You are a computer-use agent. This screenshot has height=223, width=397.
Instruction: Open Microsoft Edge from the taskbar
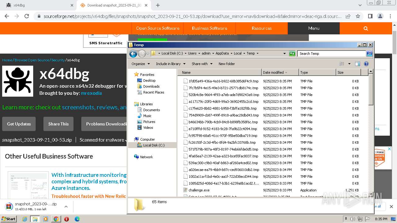click(x=77, y=219)
